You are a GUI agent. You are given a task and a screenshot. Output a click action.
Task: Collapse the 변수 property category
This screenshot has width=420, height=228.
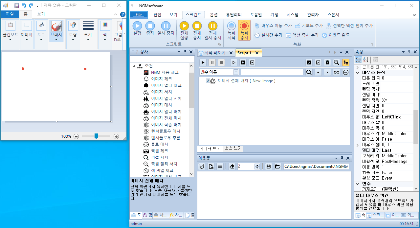tap(358, 184)
